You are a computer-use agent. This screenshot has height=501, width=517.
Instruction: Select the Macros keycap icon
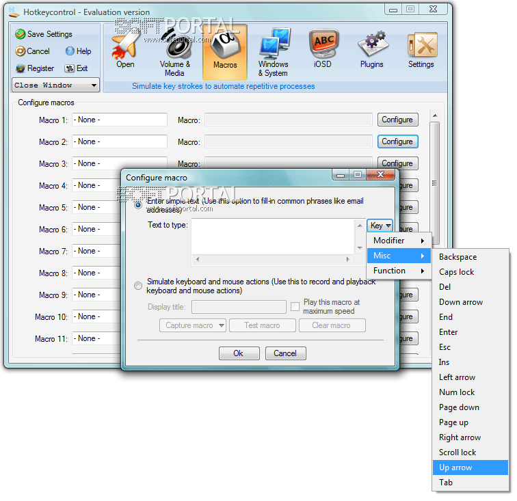point(225,52)
